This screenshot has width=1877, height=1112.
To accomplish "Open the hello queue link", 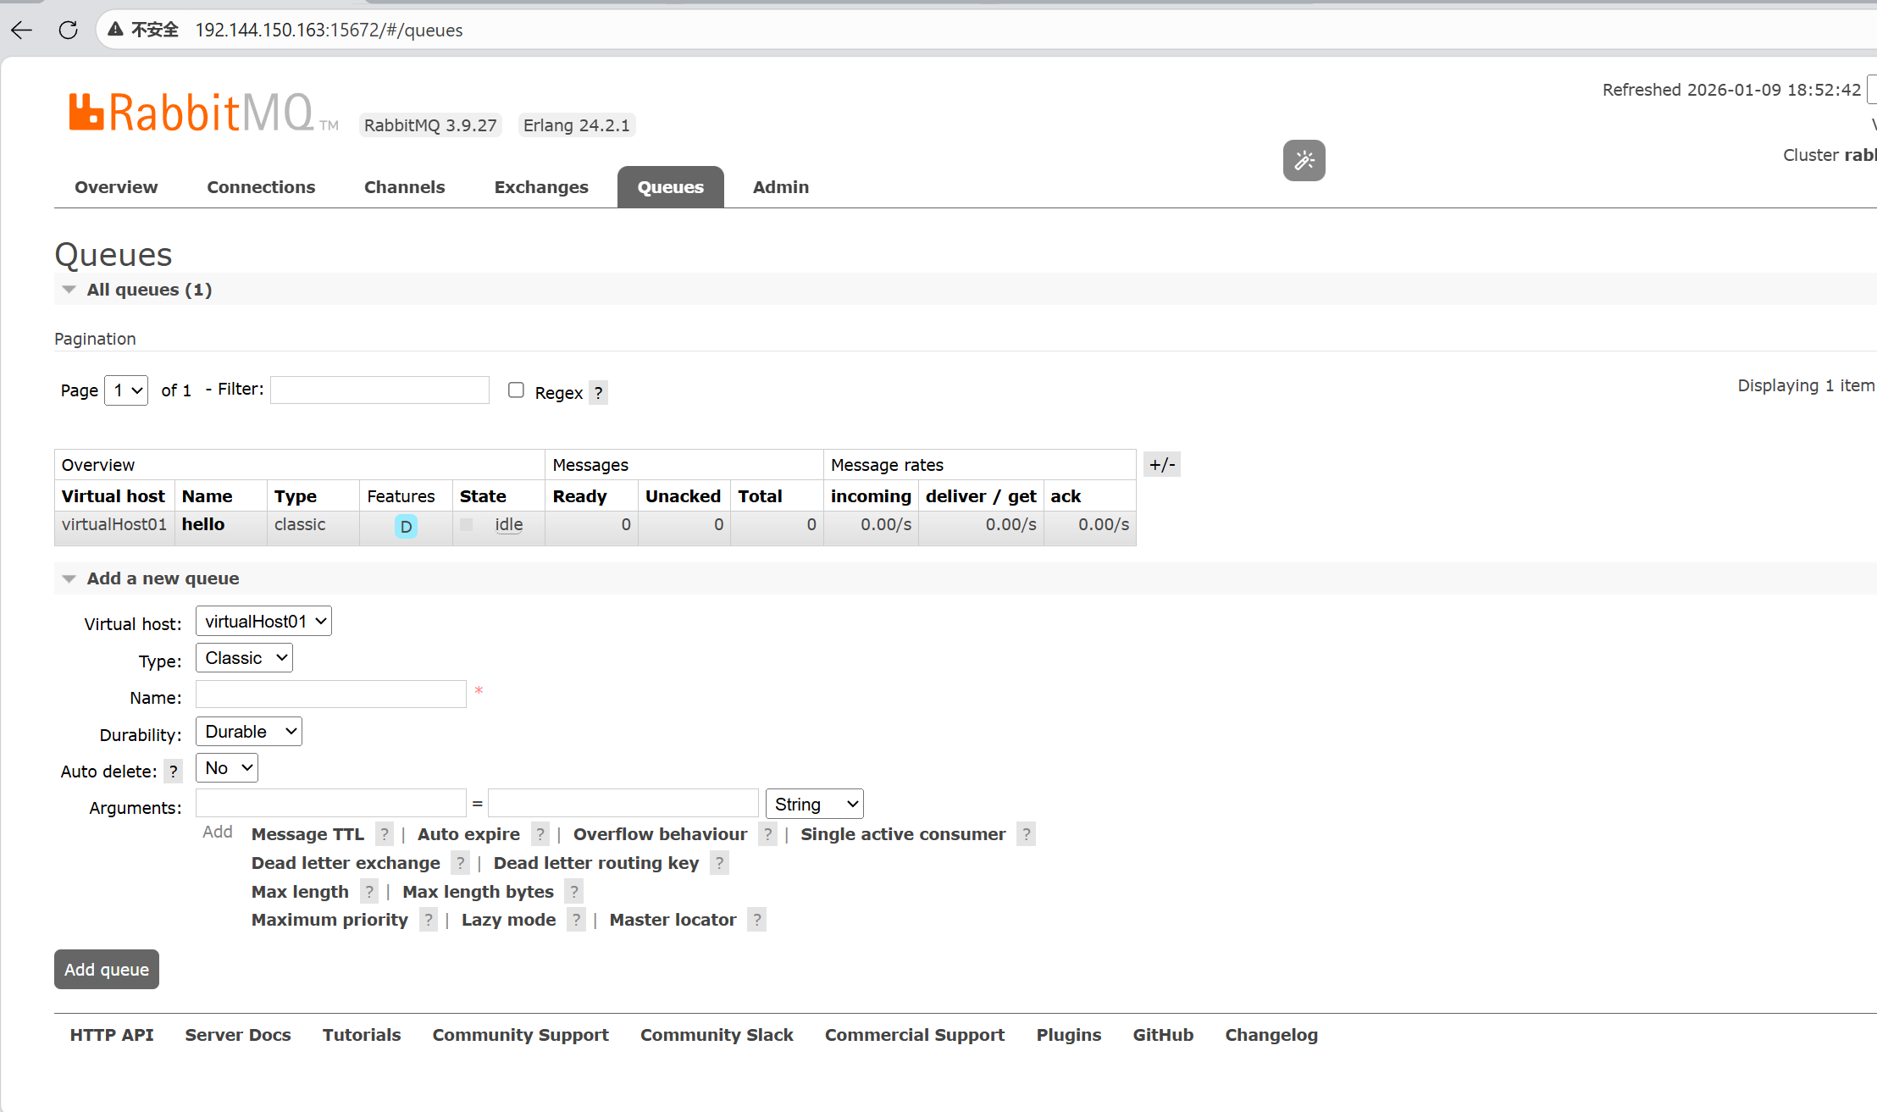I will pyautogui.click(x=203, y=524).
